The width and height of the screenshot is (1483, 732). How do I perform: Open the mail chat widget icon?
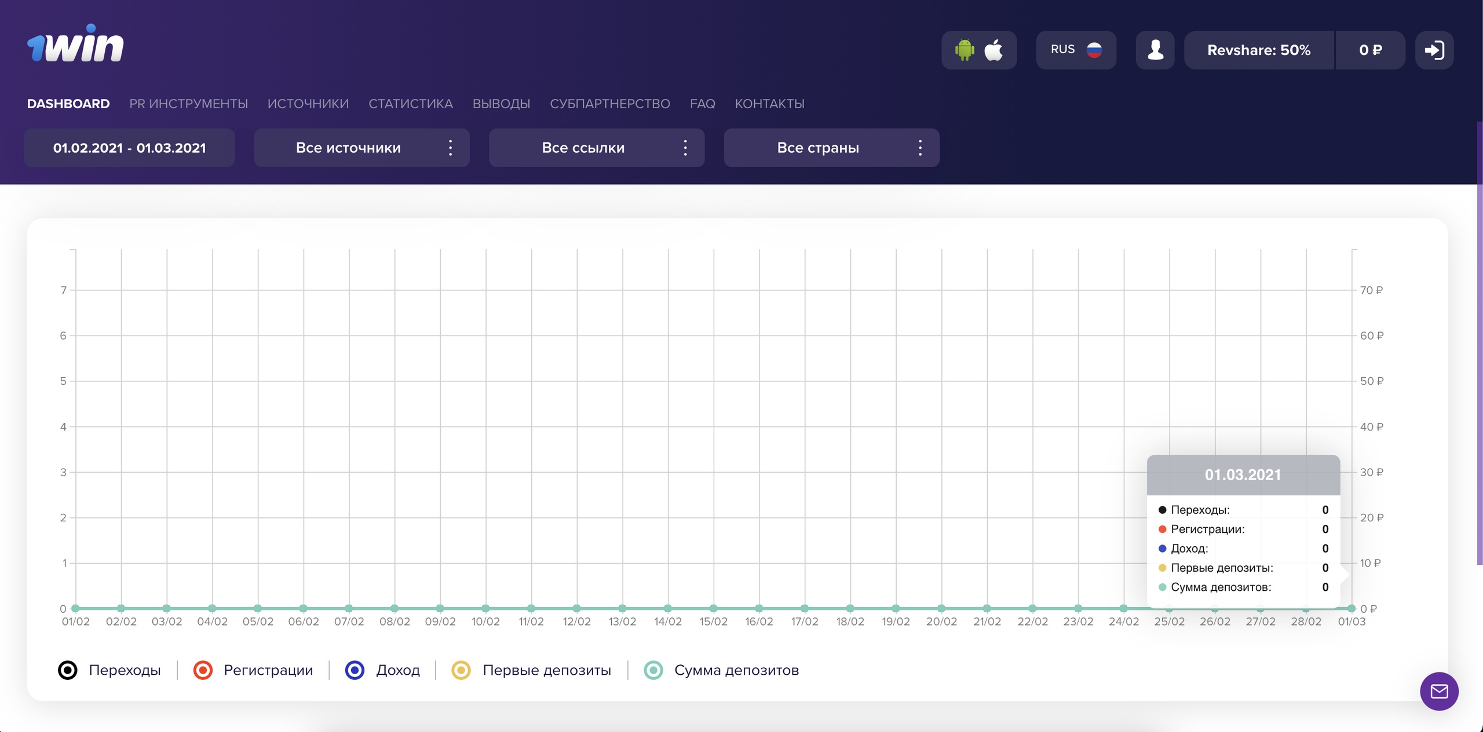coord(1439,691)
